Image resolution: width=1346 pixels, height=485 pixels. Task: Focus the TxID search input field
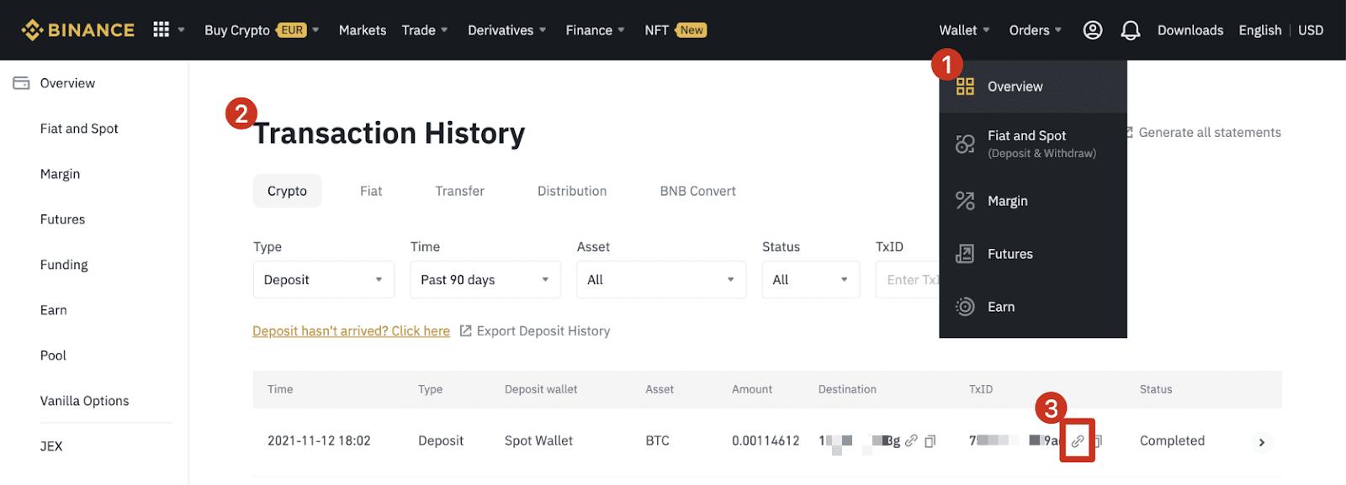pos(908,280)
